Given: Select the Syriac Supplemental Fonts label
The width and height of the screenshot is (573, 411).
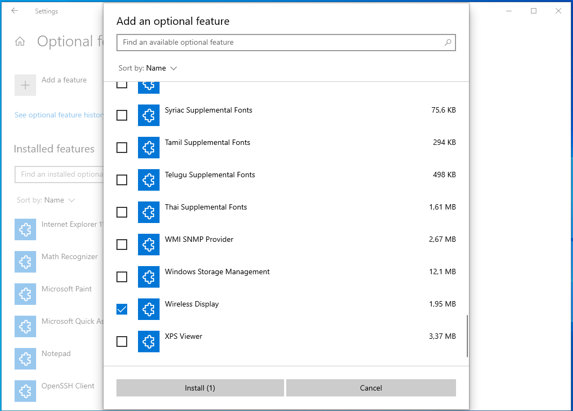Looking at the screenshot, I should 208,110.
